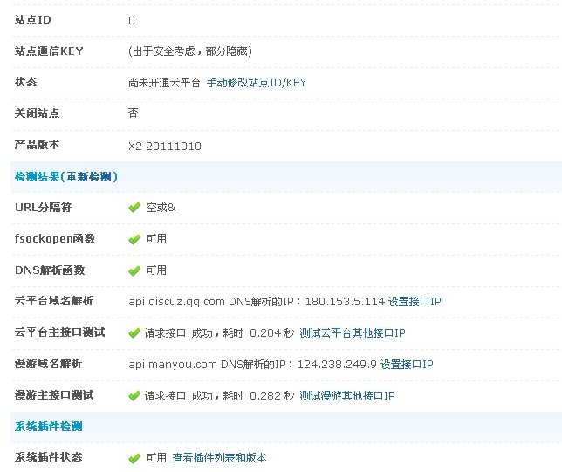The height and width of the screenshot is (472, 562).
Task: Select the value 空或&
Action: click(x=161, y=208)
